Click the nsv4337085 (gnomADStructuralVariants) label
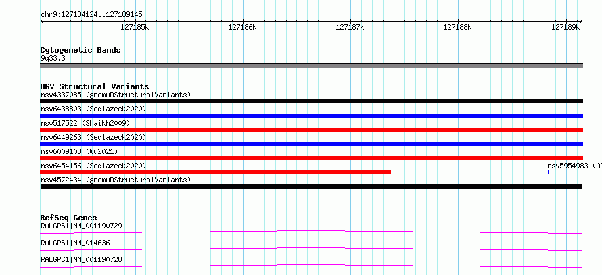Screen dimensions: 602x275 pyautogui.click(x=116, y=95)
